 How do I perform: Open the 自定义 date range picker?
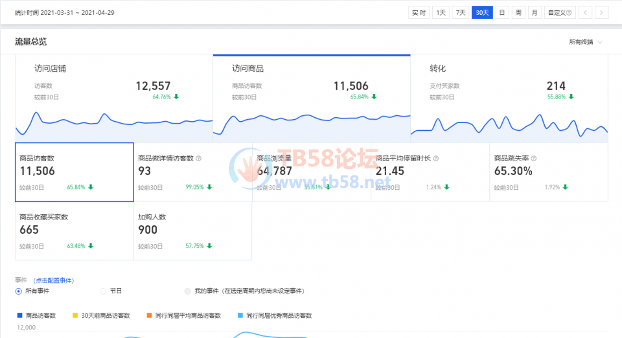pyautogui.click(x=559, y=12)
